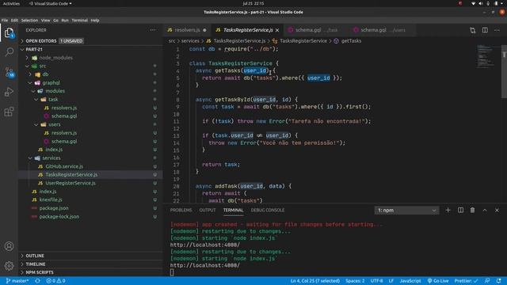Screen dimensions: 507x285
Task: Open the File menu
Action: (x=5, y=21)
